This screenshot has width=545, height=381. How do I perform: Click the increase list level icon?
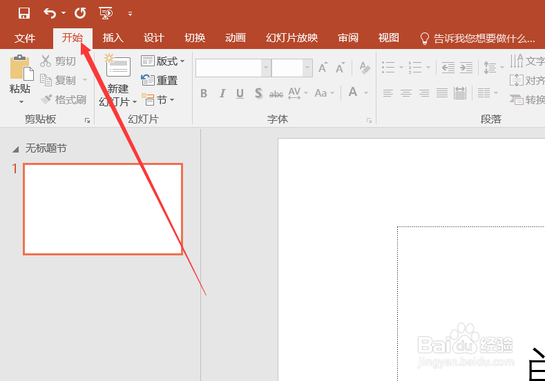click(x=466, y=68)
